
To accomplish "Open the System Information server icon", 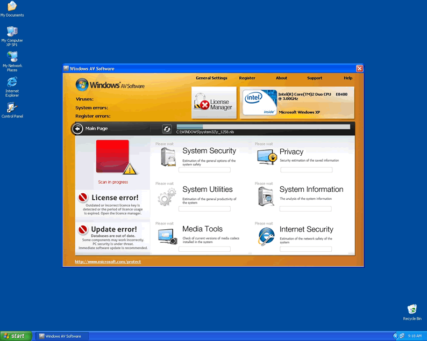I will pyautogui.click(x=266, y=197).
